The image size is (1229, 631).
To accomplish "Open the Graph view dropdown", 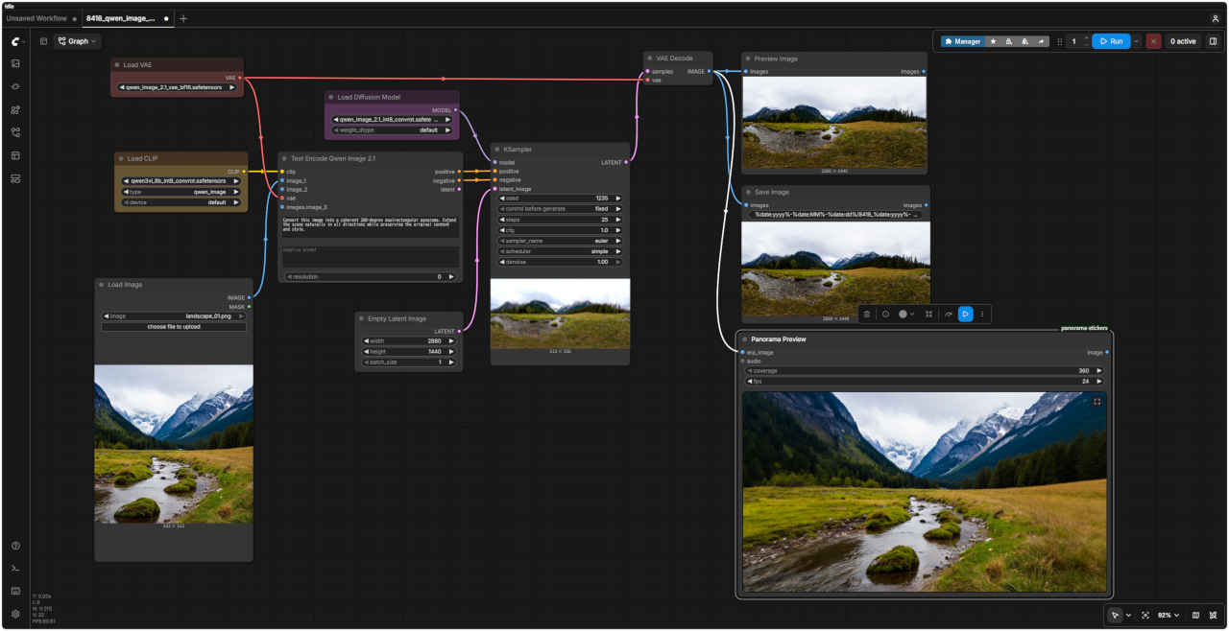I will (x=78, y=41).
